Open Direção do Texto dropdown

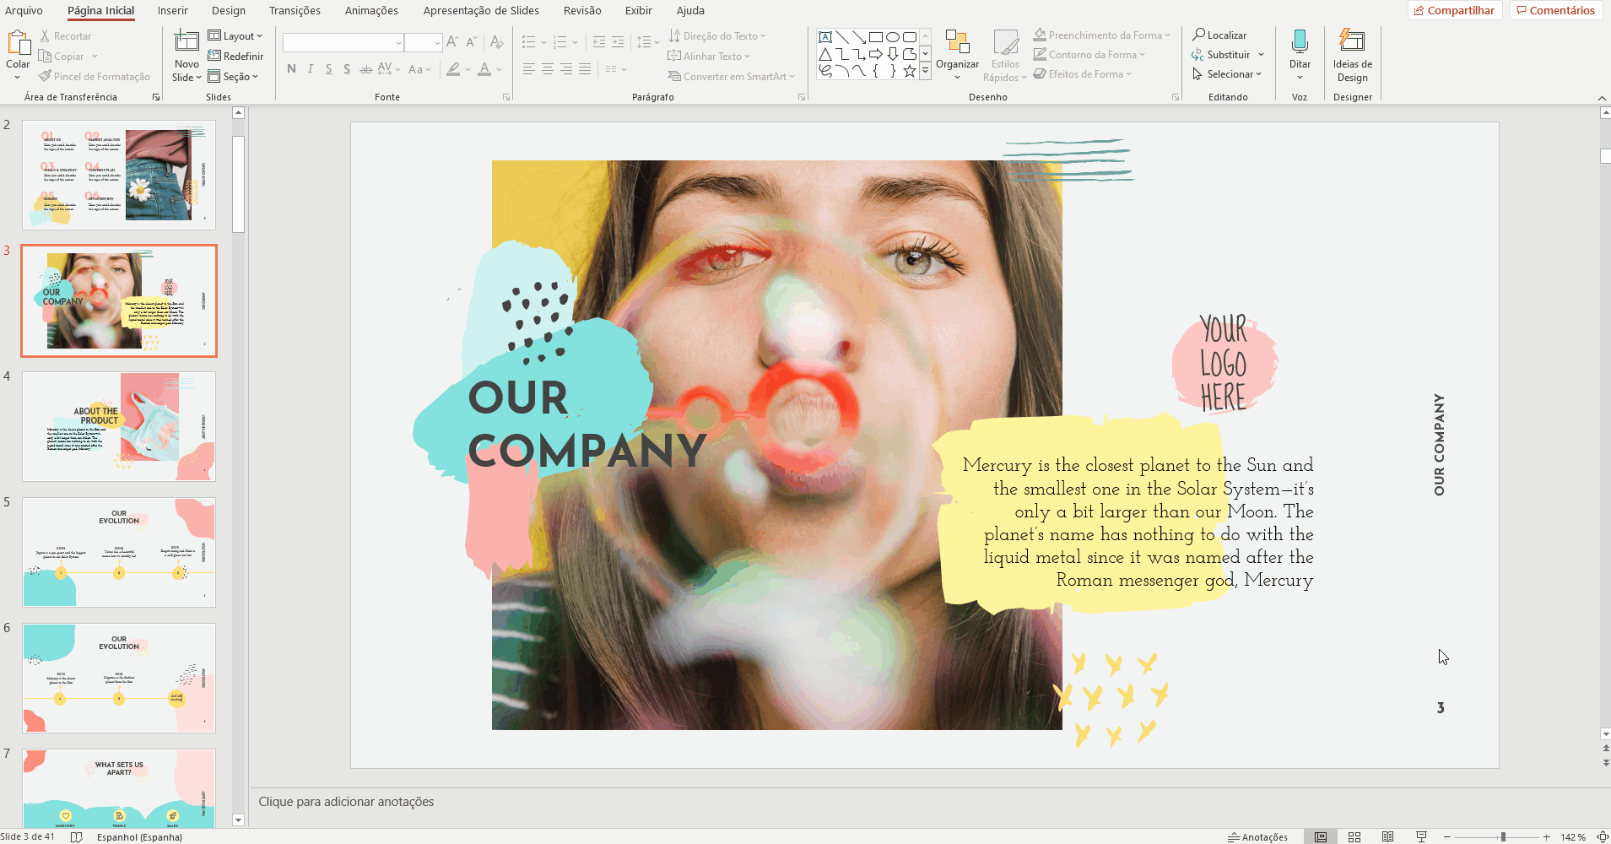click(717, 36)
